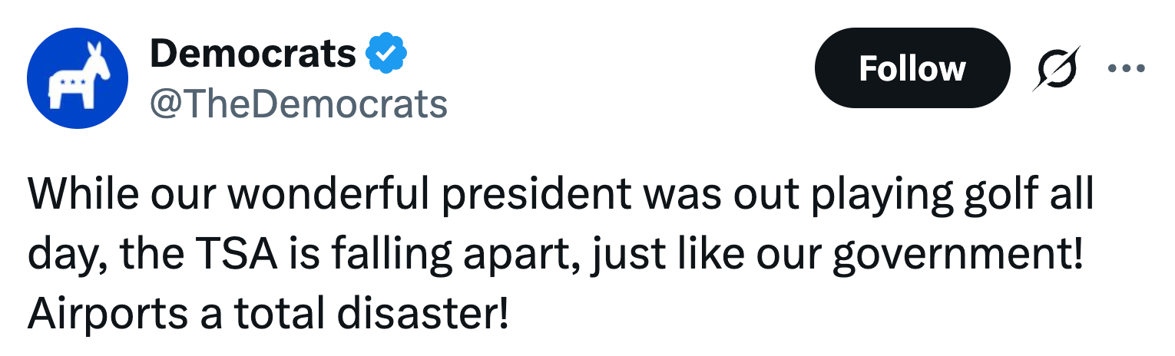Click the bold "Democrats" account title

click(253, 54)
